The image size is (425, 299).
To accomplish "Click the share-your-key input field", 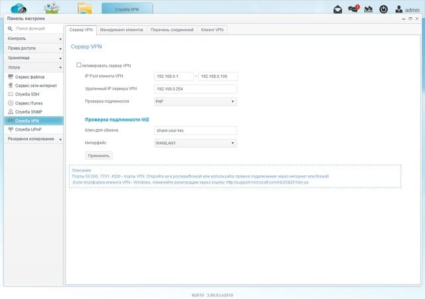I will [195, 130].
